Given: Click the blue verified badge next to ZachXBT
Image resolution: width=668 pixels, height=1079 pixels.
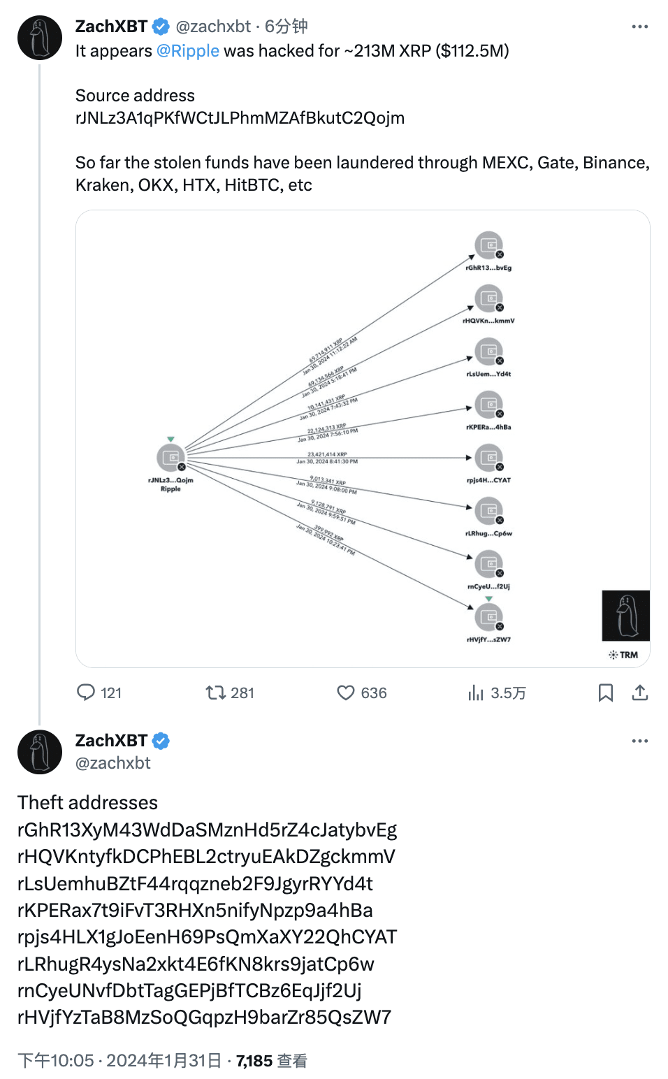Looking at the screenshot, I should tap(161, 26).
